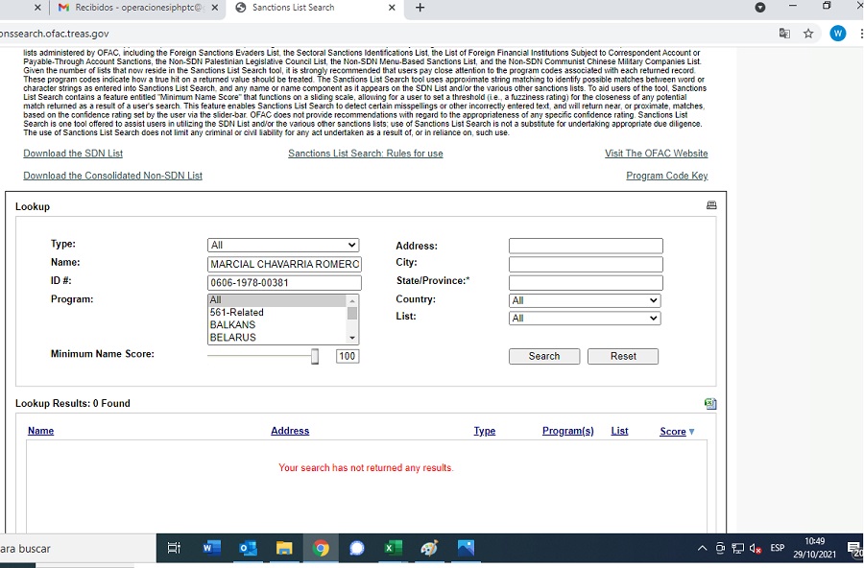
Task: Sort results by the Score column header
Action: (673, 432)
